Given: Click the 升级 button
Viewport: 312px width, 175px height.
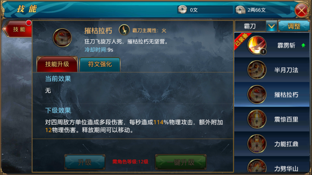Looking at the screenshot, I should click(85, 162).
